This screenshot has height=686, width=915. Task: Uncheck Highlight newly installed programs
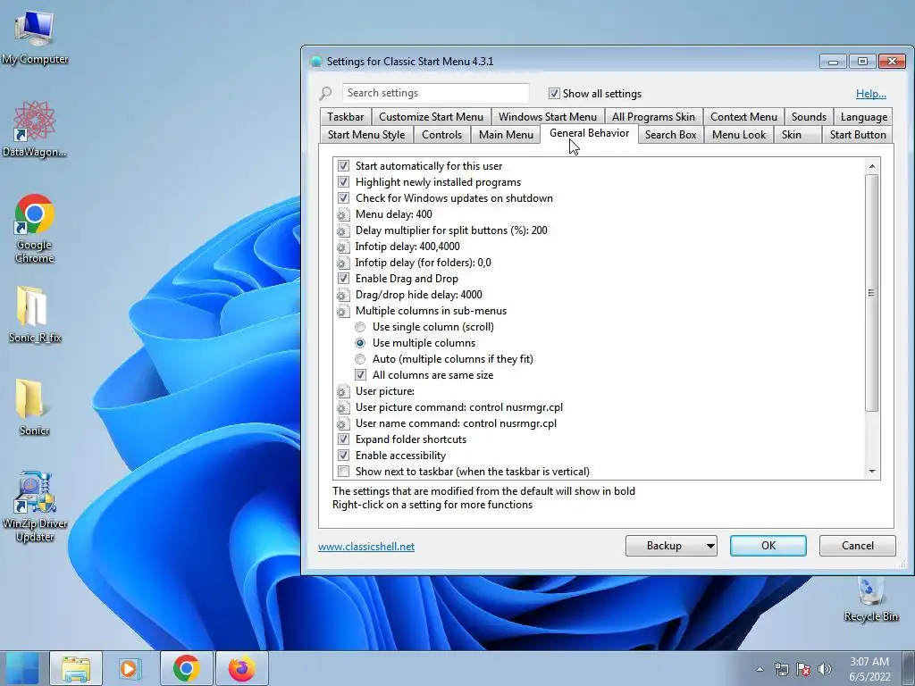coord(343,182)
